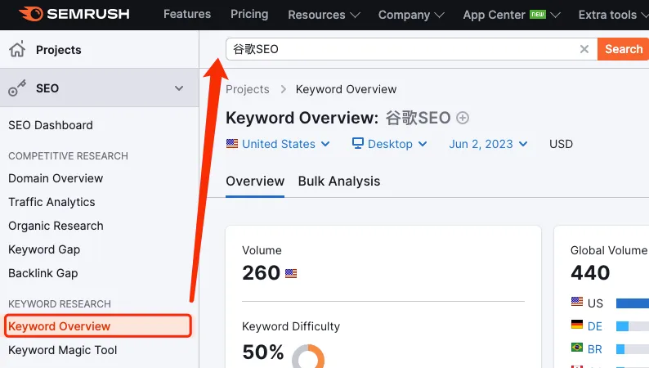Open the Pricing menu item

point(249,14)
